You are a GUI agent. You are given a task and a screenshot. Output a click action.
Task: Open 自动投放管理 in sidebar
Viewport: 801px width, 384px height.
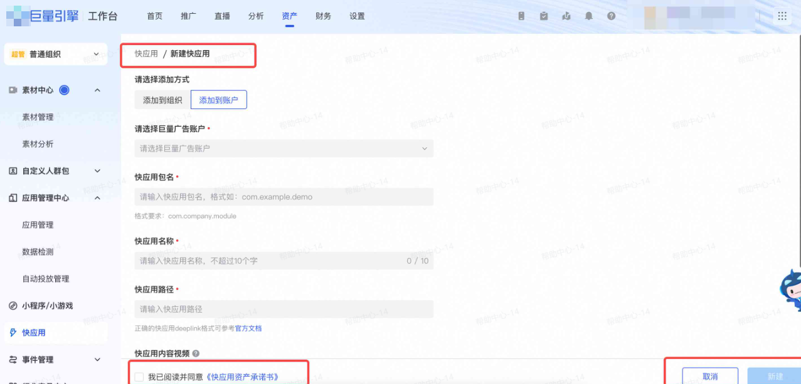[46, 279]
